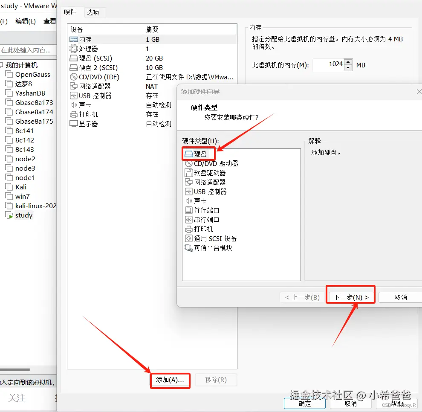The height and width of the screenshot is (412, 422).
Task: Select the 并行端口 parallel port icon
Action: coord(189,210)
